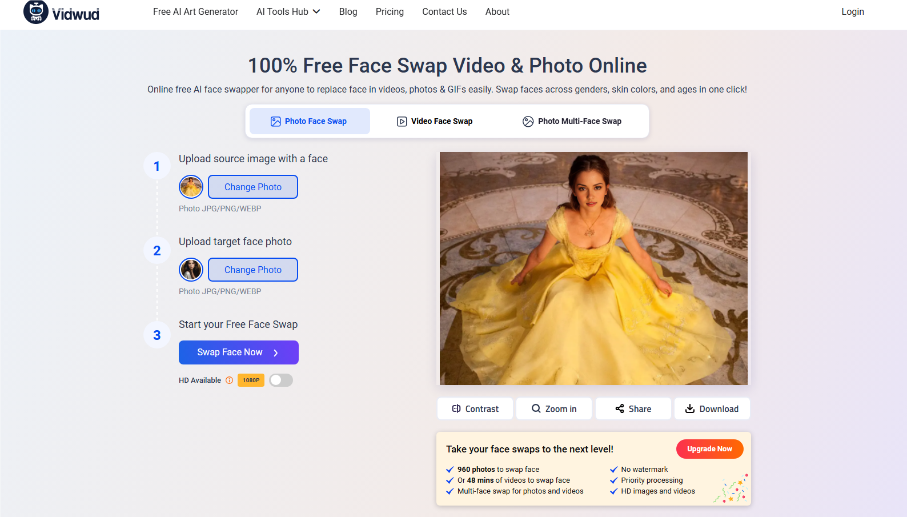Screen dimensions: 907x517
Task: Click the 'Priority processing' feature text
Action: [652, 480]
